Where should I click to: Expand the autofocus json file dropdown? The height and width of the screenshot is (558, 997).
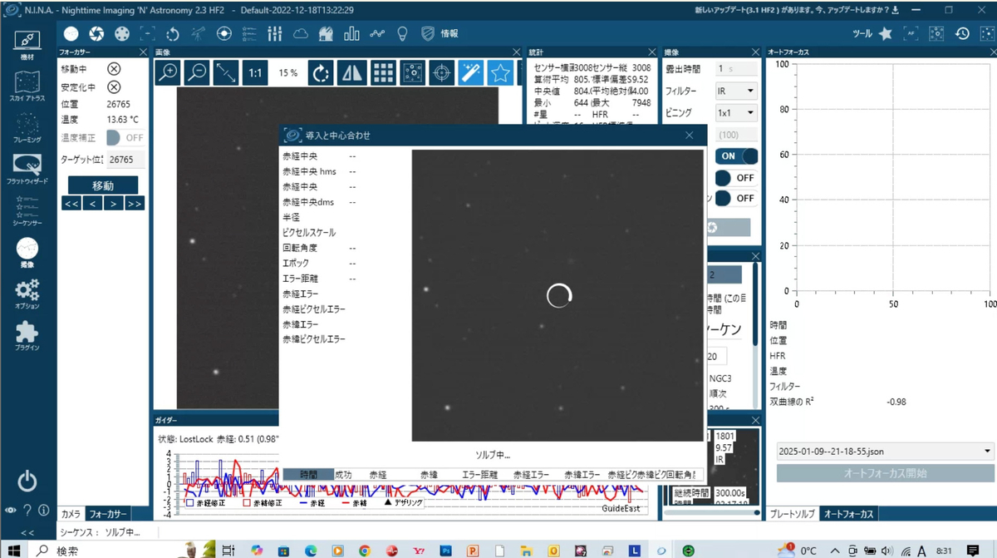coord(885,451)
